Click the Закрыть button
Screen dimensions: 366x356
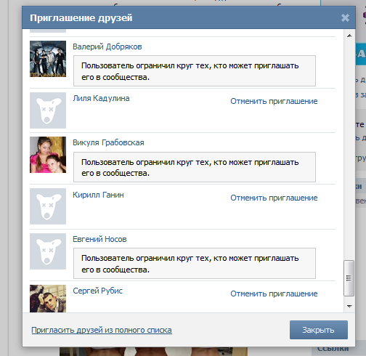point(319,330)
